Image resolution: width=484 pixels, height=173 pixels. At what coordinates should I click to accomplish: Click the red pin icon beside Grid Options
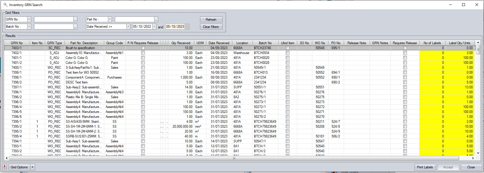[x=5, y=167]
